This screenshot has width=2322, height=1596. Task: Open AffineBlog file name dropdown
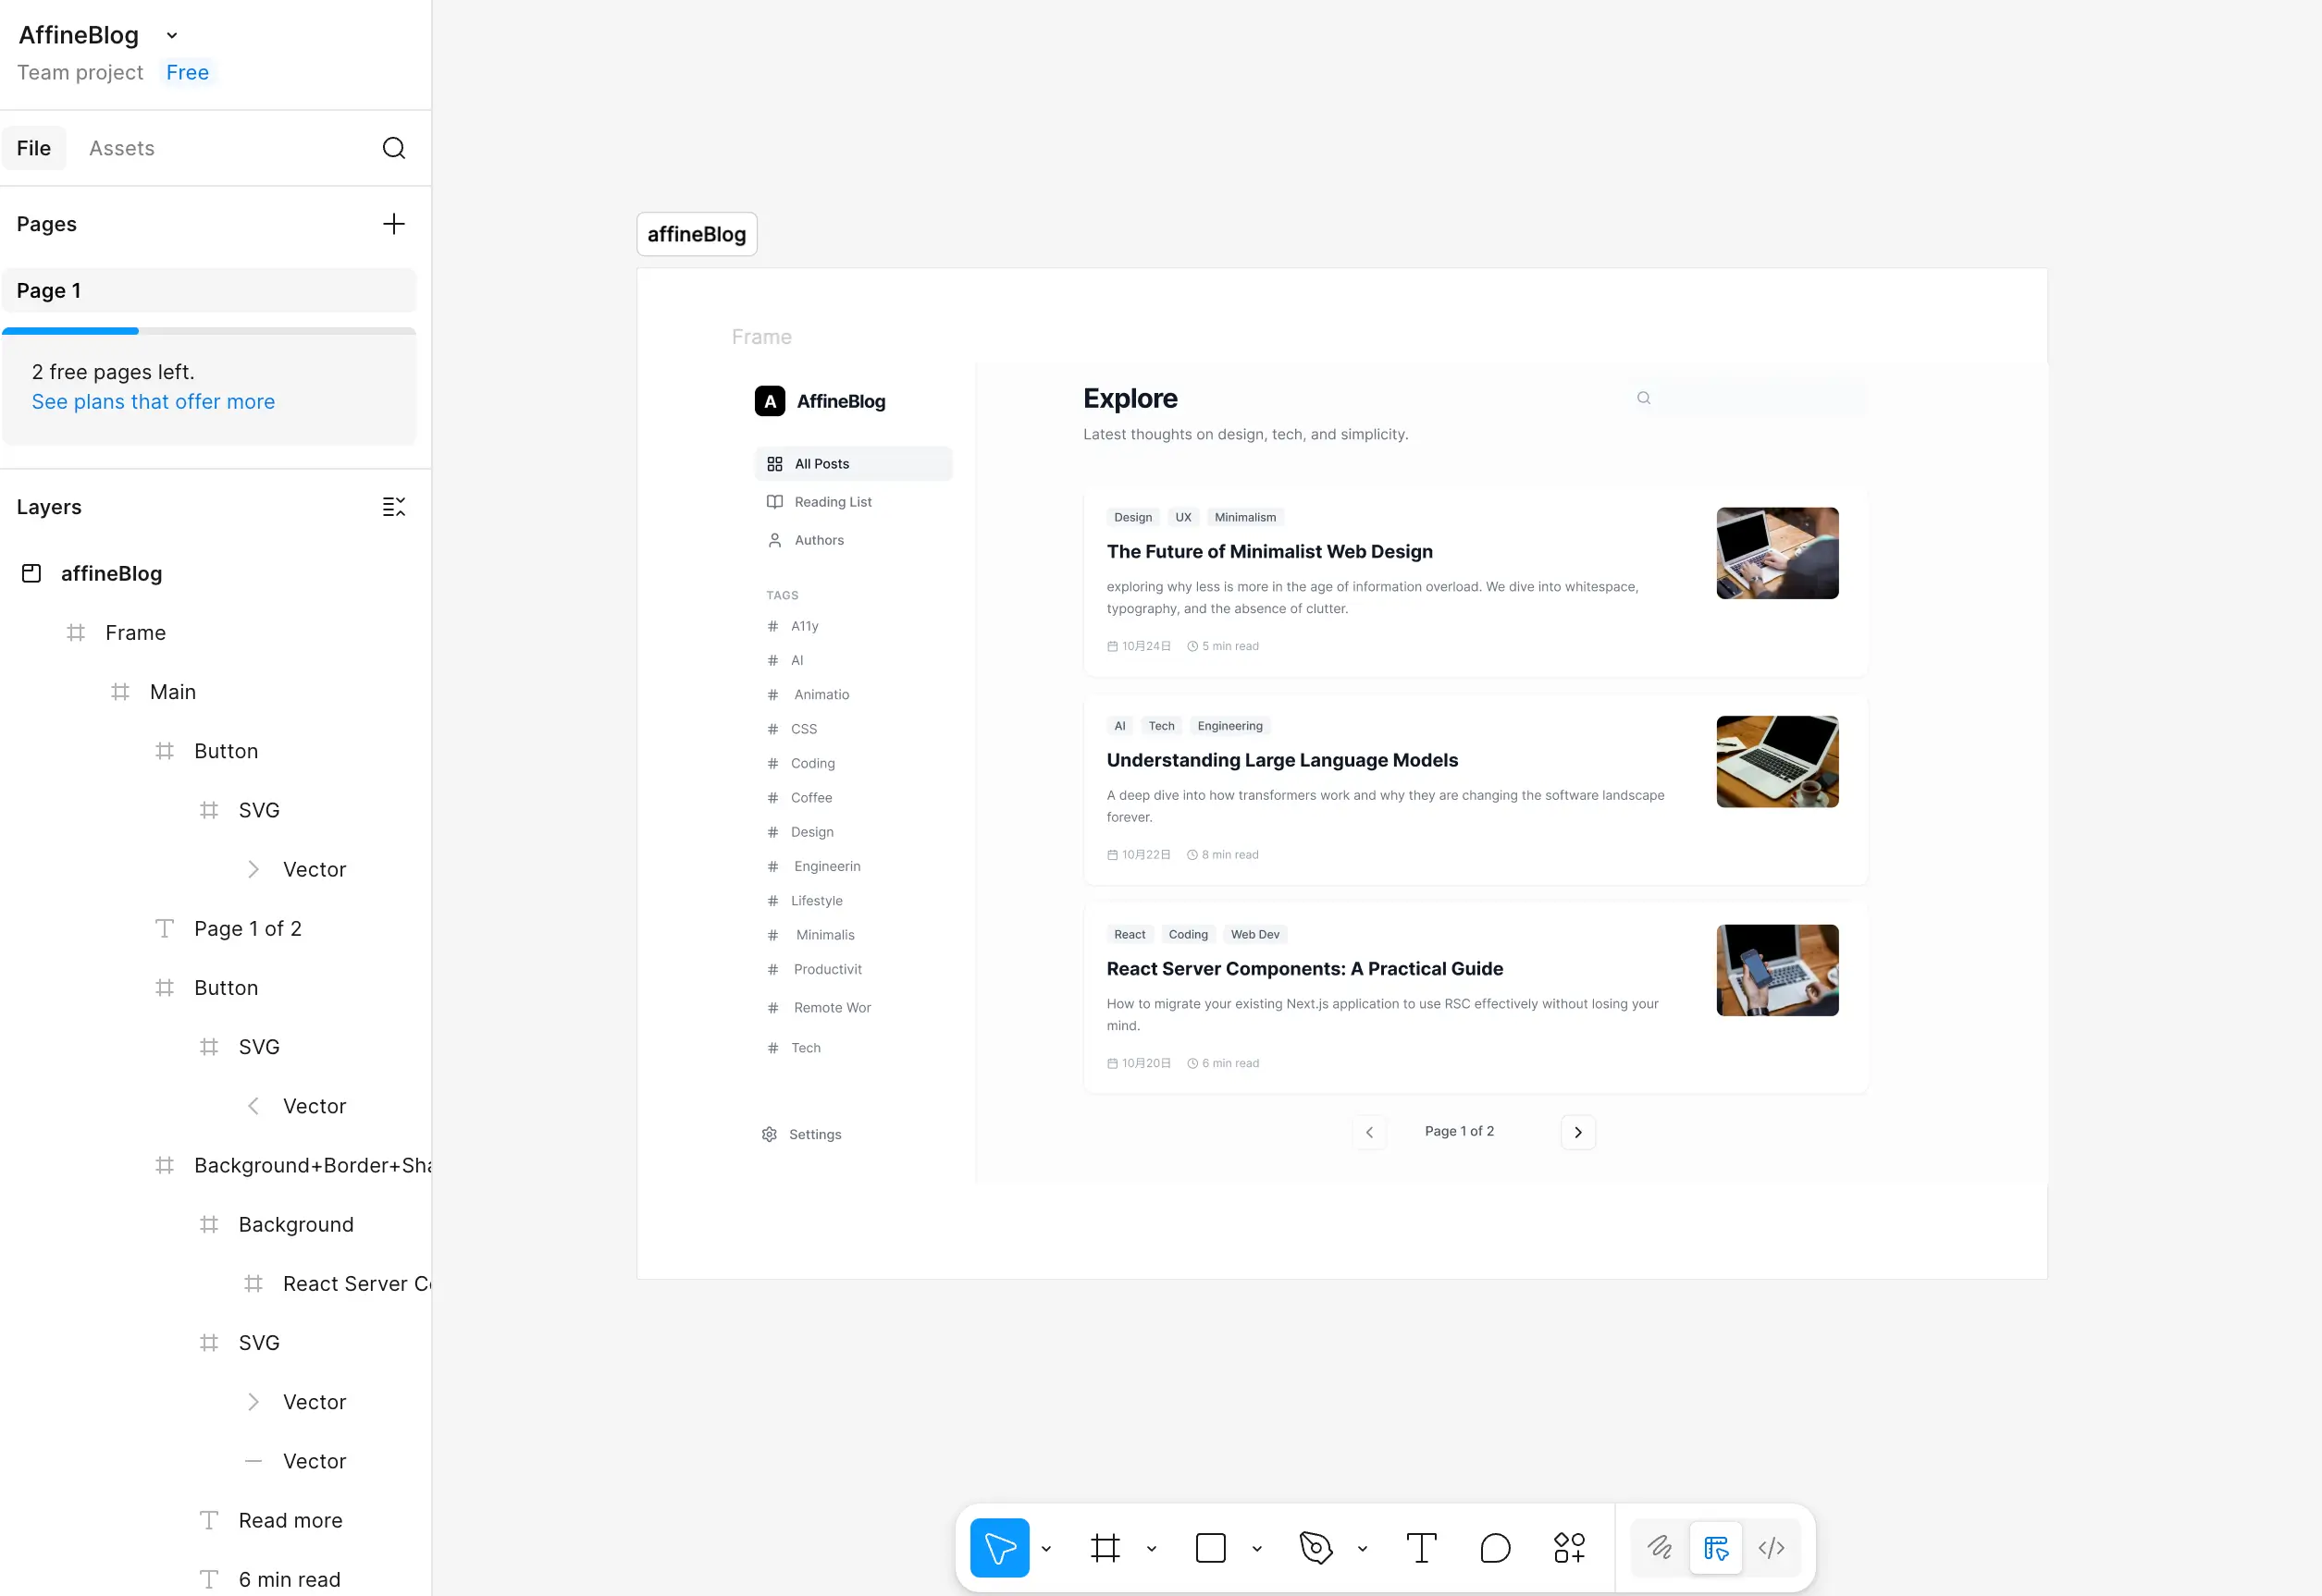click(172, 36)
